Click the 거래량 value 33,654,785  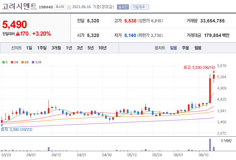(x=212, y=21)
